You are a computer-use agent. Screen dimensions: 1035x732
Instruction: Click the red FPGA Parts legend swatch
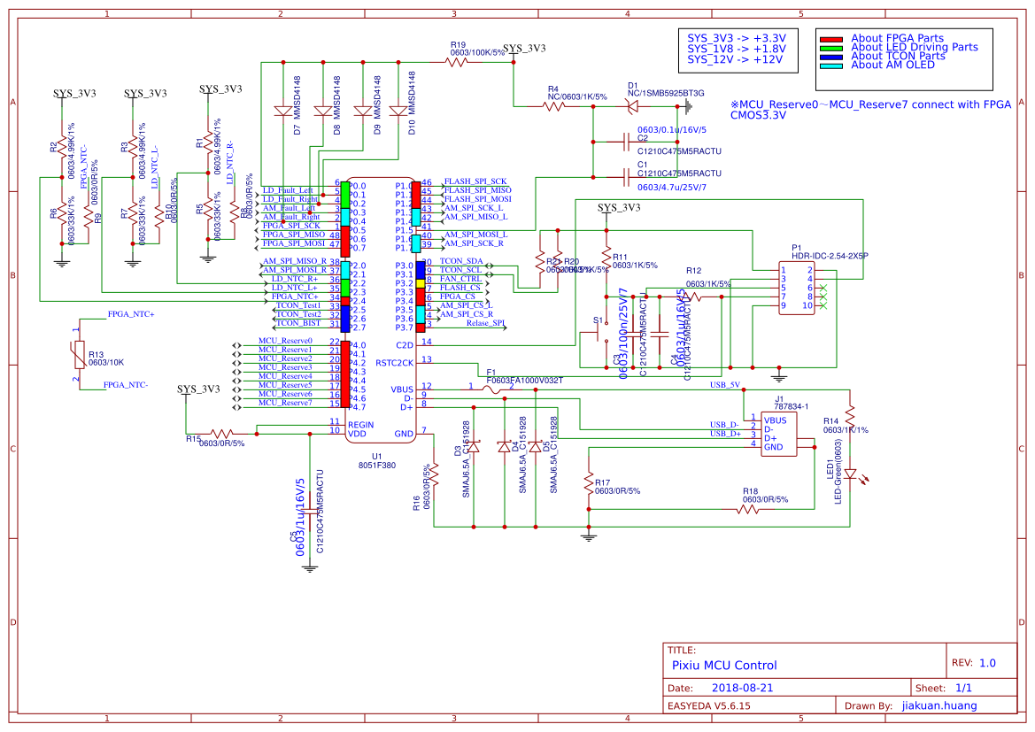(830, 39)
